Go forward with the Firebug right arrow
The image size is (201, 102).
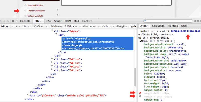pos(8,21)
